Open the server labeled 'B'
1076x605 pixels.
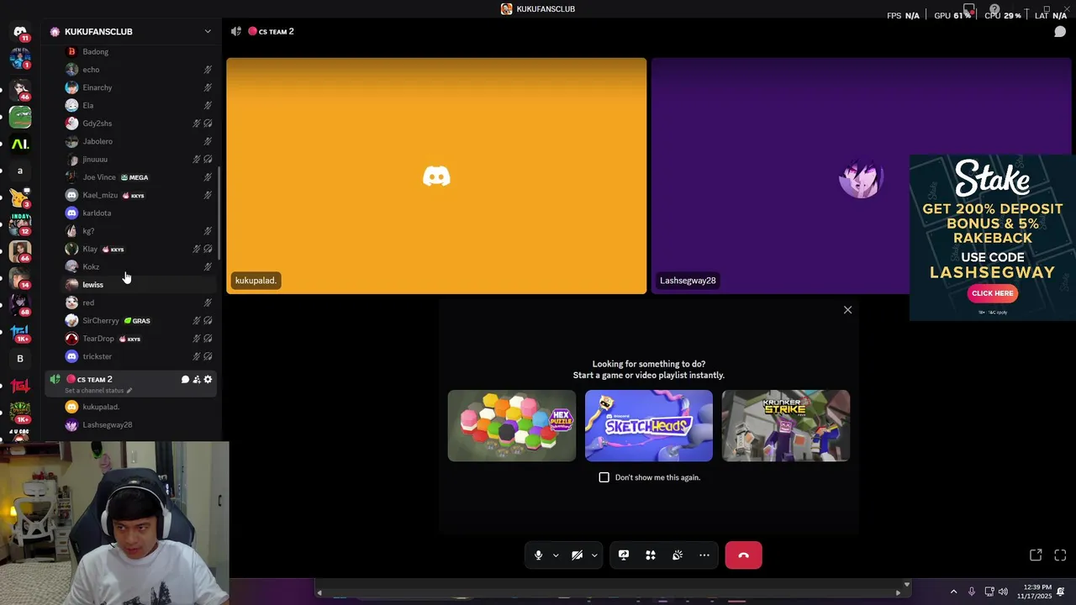coord(20,359)
